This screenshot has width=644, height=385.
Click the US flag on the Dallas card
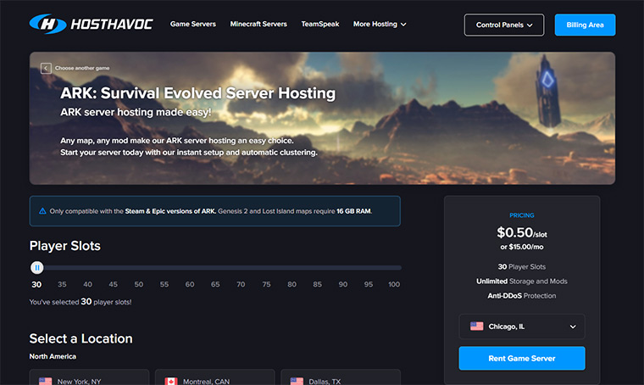point(297,382)
